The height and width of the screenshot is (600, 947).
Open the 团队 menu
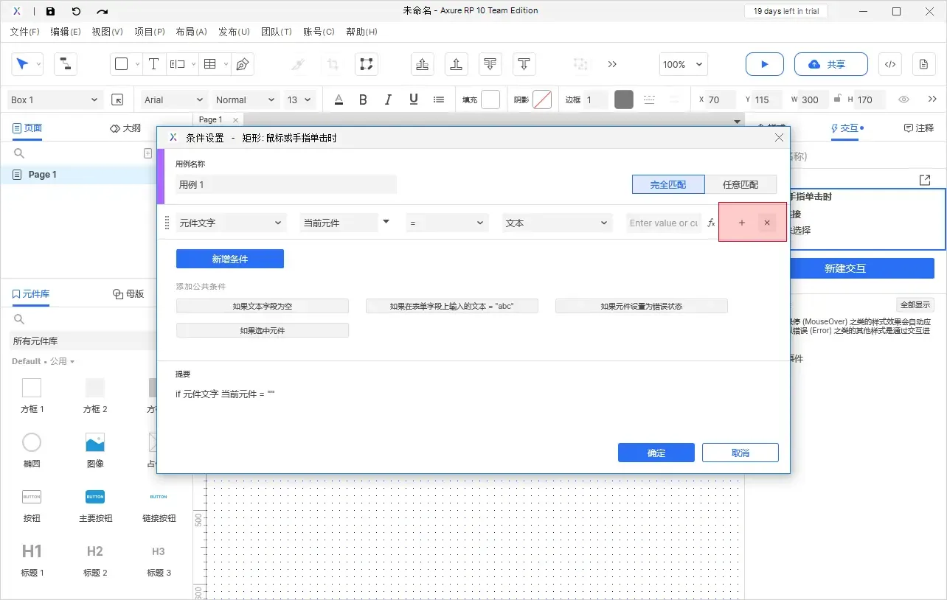(x=277, y=31)
